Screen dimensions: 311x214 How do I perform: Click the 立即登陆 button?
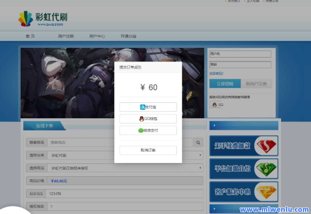(x=225, y=83)
